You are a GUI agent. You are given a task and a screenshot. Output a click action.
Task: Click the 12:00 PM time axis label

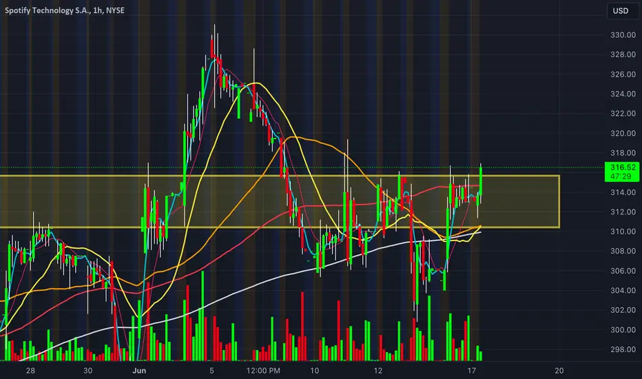pyautogui.click(x=263, y=371)
